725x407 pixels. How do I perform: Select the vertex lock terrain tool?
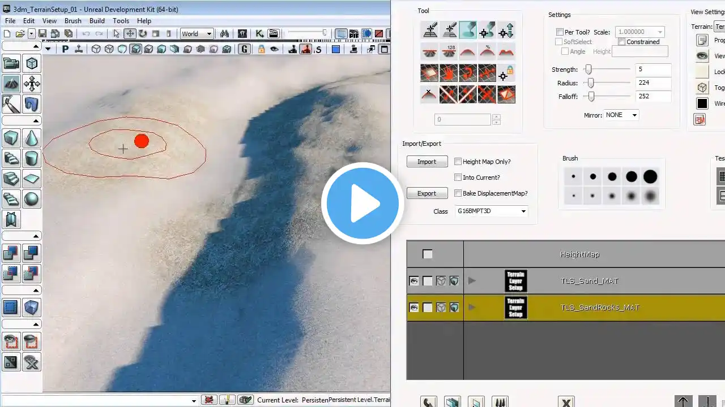click(506, 73)
